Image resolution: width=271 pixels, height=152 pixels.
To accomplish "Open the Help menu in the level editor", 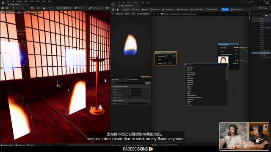I will click(50, 1).
